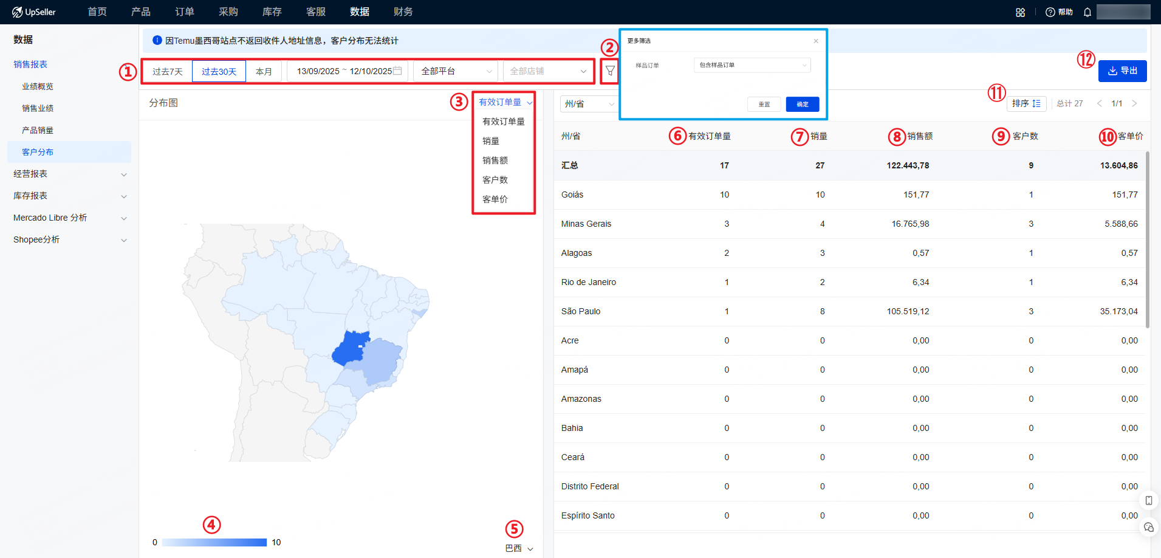This screenshot has height=558, width=1161.
Task: Click the next page arrow
Action: pyautogui.click(x=1134, y=103)
